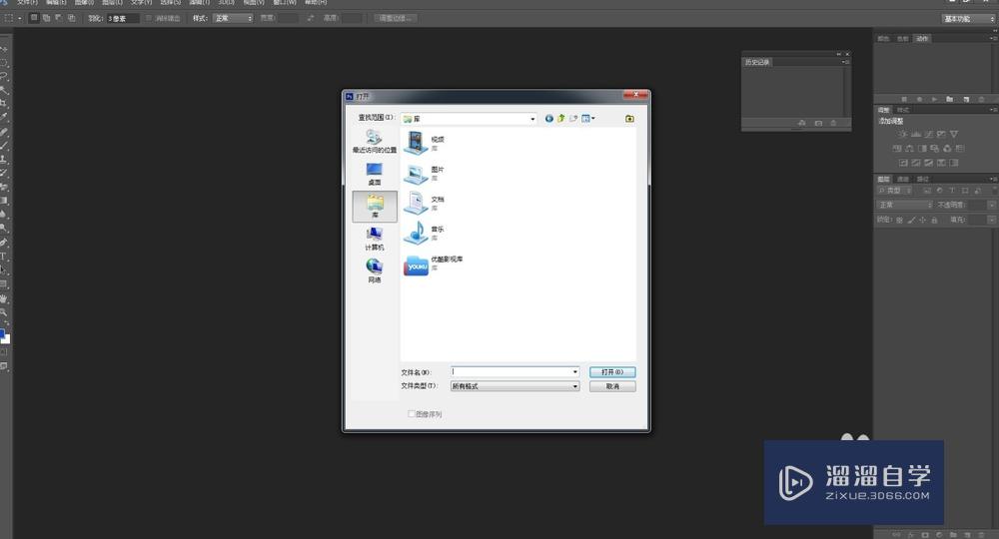
Task: Go to 计算机 in the dialog sidebar
Action: point(374,239)
